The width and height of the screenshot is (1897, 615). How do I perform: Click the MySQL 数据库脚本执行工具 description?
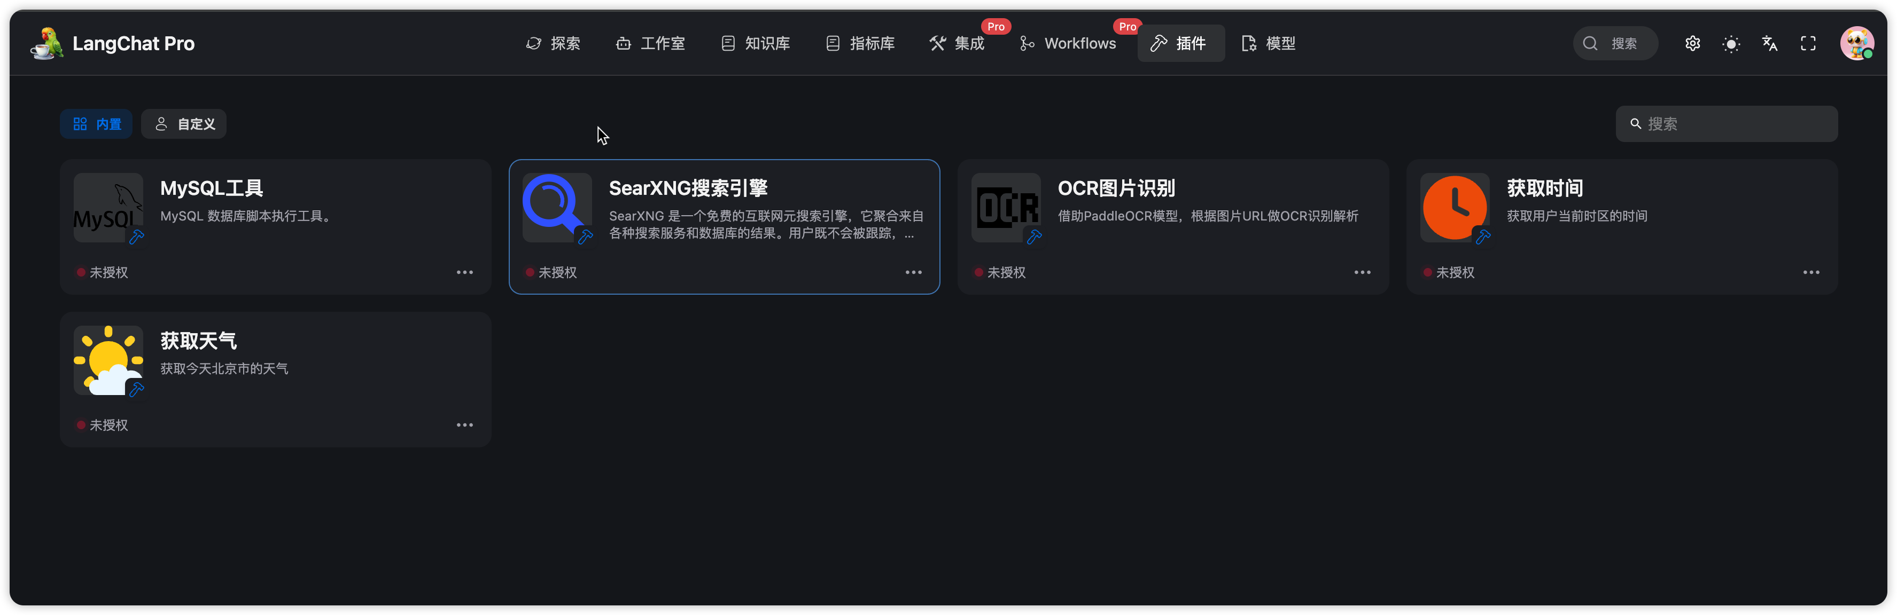coord(247,216)
